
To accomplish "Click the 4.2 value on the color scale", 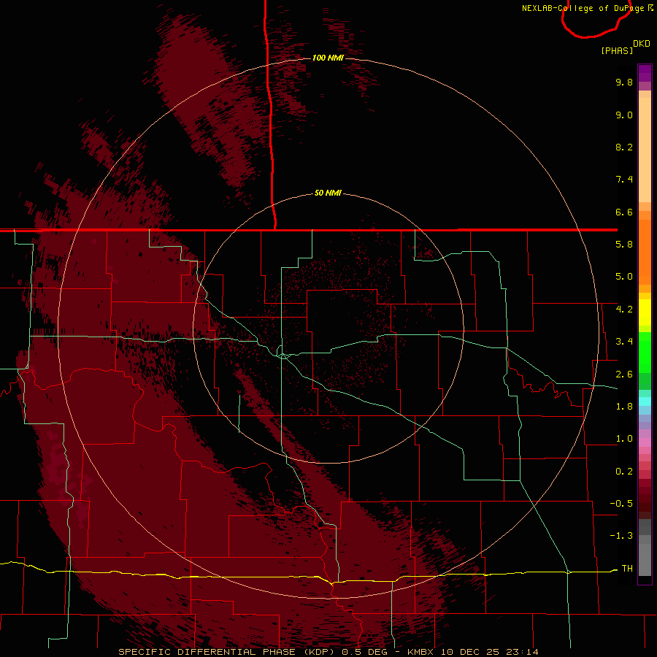I will pyautogui.click(x=624, y=310).
